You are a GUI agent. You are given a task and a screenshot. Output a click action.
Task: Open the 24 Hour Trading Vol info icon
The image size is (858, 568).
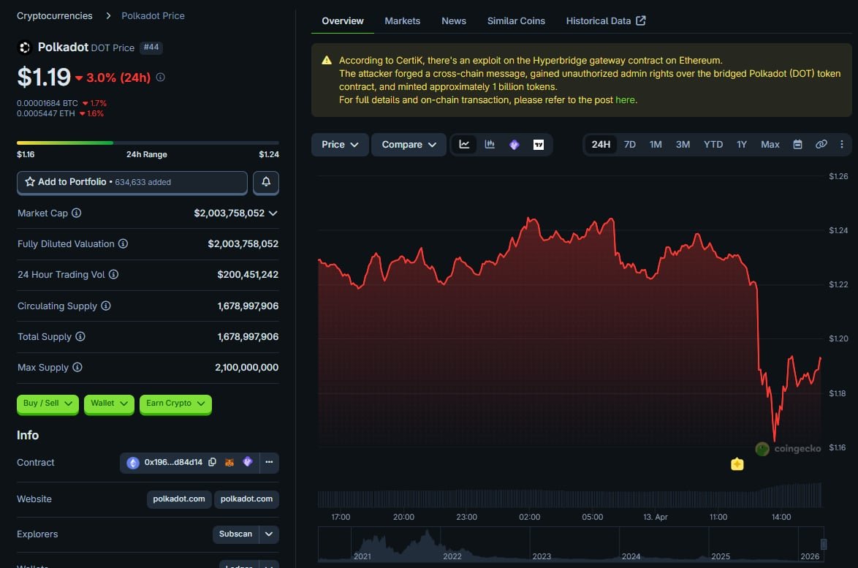[113, 274]
